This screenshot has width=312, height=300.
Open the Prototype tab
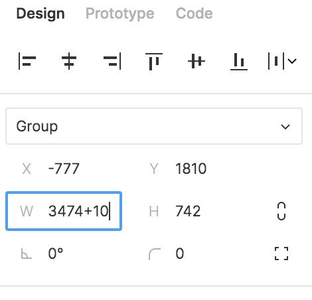120,14
